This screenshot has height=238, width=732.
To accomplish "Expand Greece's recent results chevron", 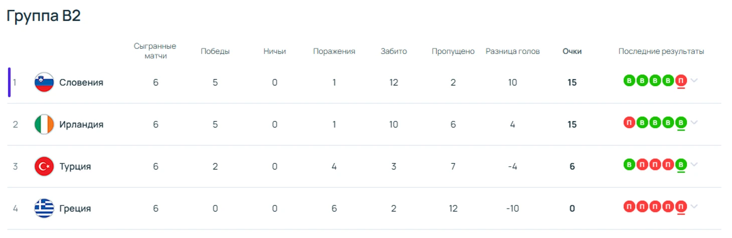I will (694, 206).
